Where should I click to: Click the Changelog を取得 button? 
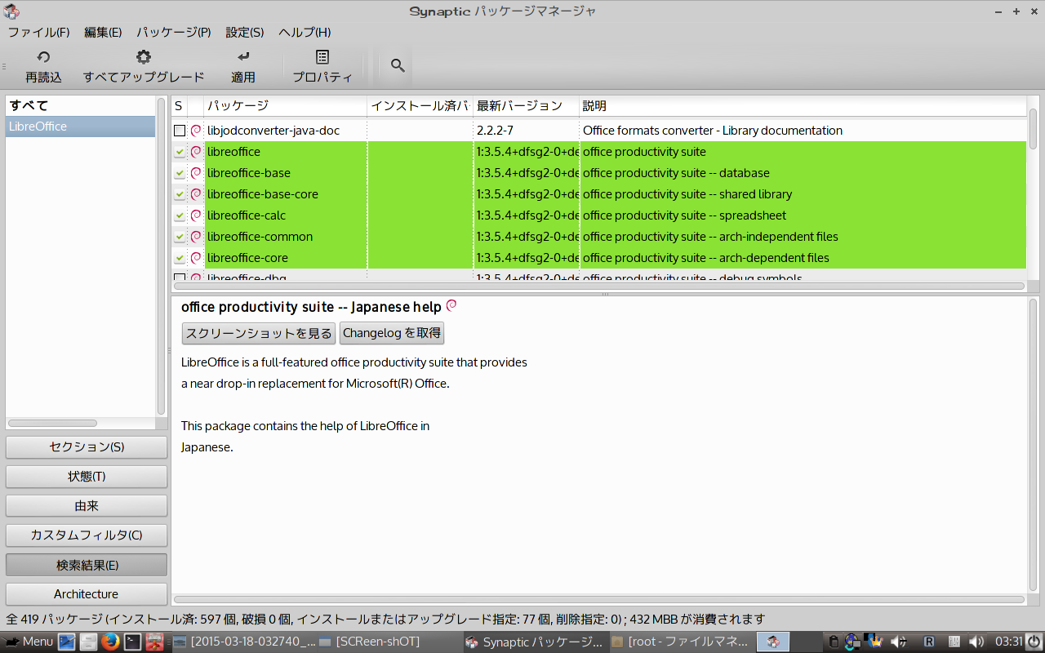coord(392,333)
